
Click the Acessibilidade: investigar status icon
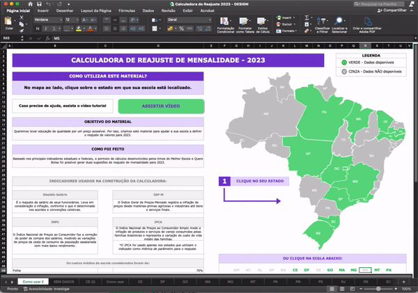[x=26, y=289]
